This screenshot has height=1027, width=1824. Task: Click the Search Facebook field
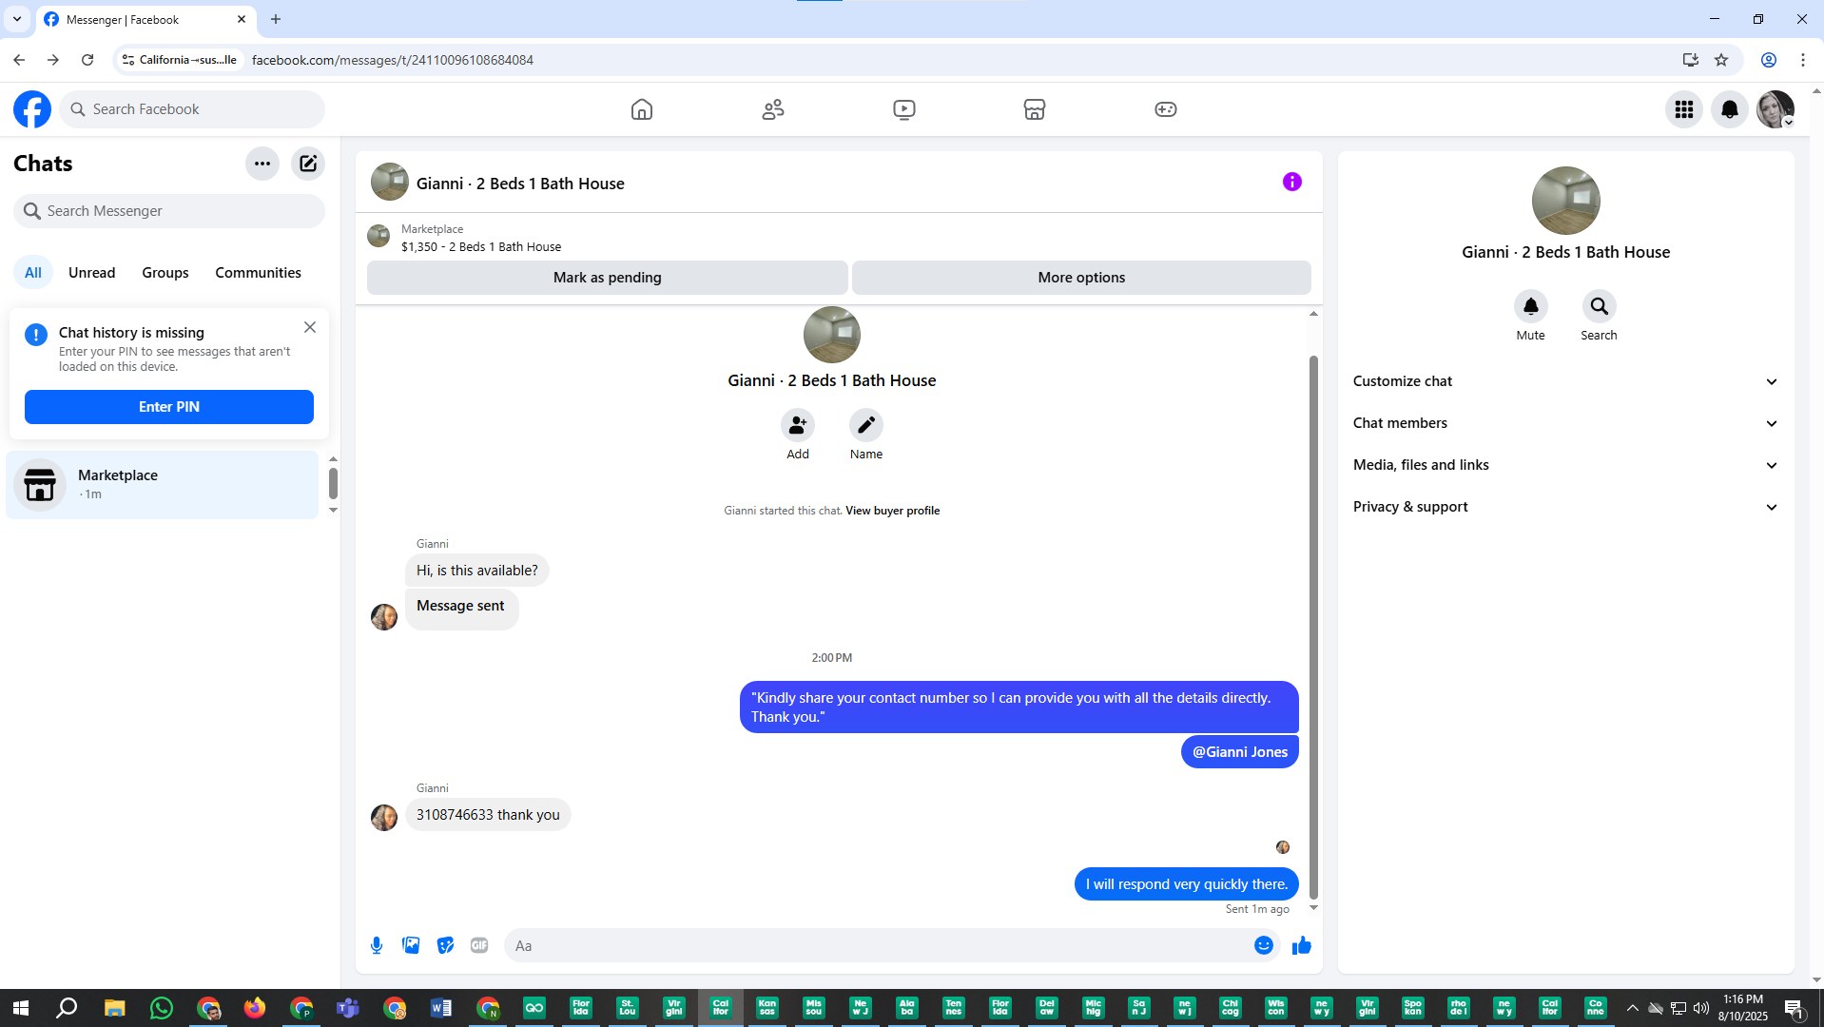[x=192, y=109]
